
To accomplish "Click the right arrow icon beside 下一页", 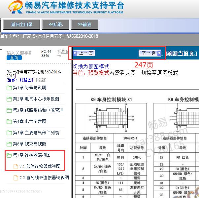I will coord(159,53).
